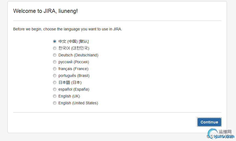
Task: Click the Continue button
Action: point(209,122)
